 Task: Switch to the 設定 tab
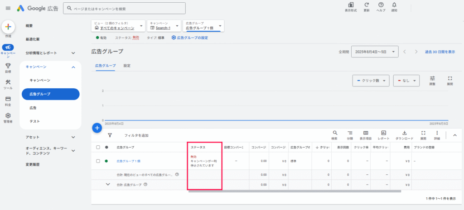127,66
